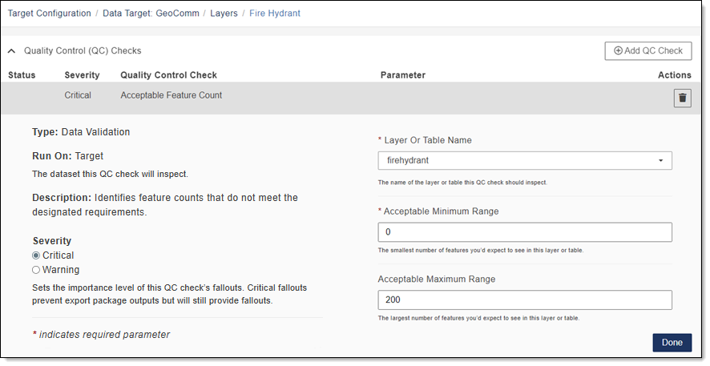Collapse the Quality Control (QC) Checks section
This screenshot has height=366, width=710.
[x=12, y=50]
